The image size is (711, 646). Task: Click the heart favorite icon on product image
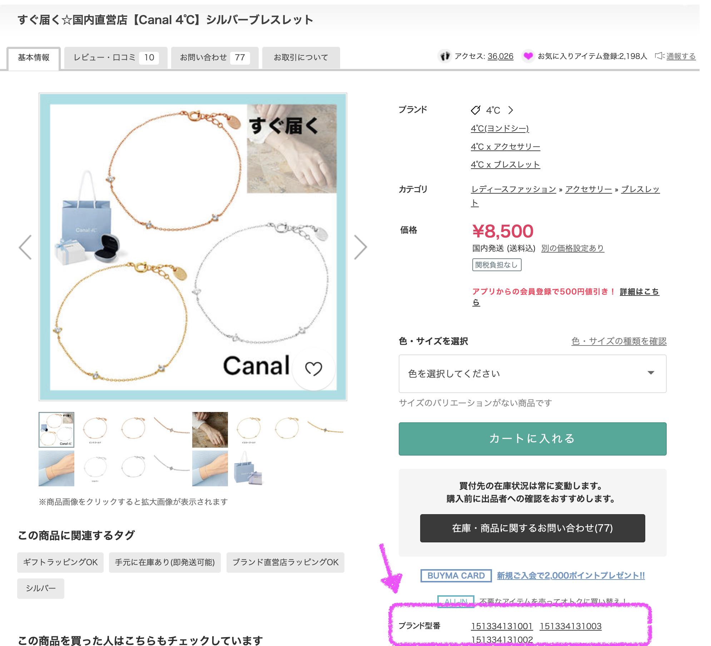click(313, 369)
